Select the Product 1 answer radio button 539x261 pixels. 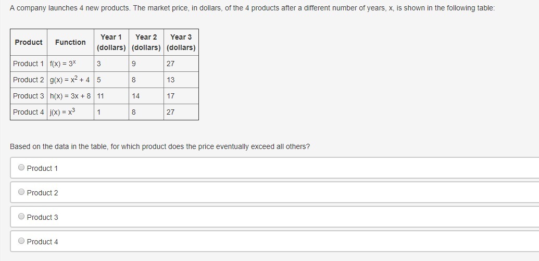(21, 168)
